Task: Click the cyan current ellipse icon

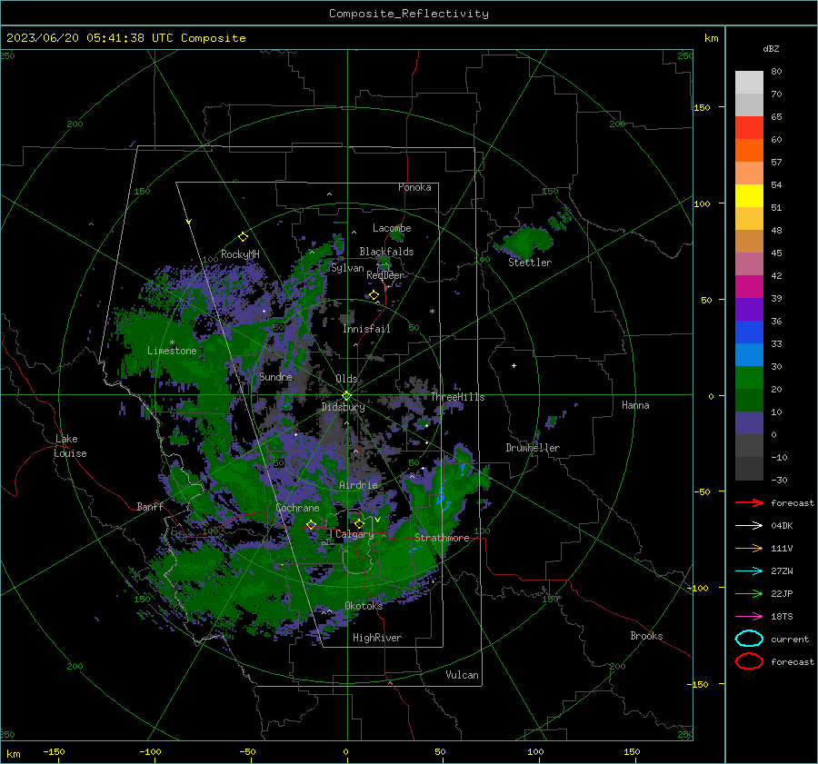Action: click(x=749, y=639)
